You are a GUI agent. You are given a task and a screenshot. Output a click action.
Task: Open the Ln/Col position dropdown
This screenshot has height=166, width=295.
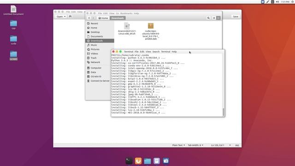pyautogui.click(x=220, y=145)
